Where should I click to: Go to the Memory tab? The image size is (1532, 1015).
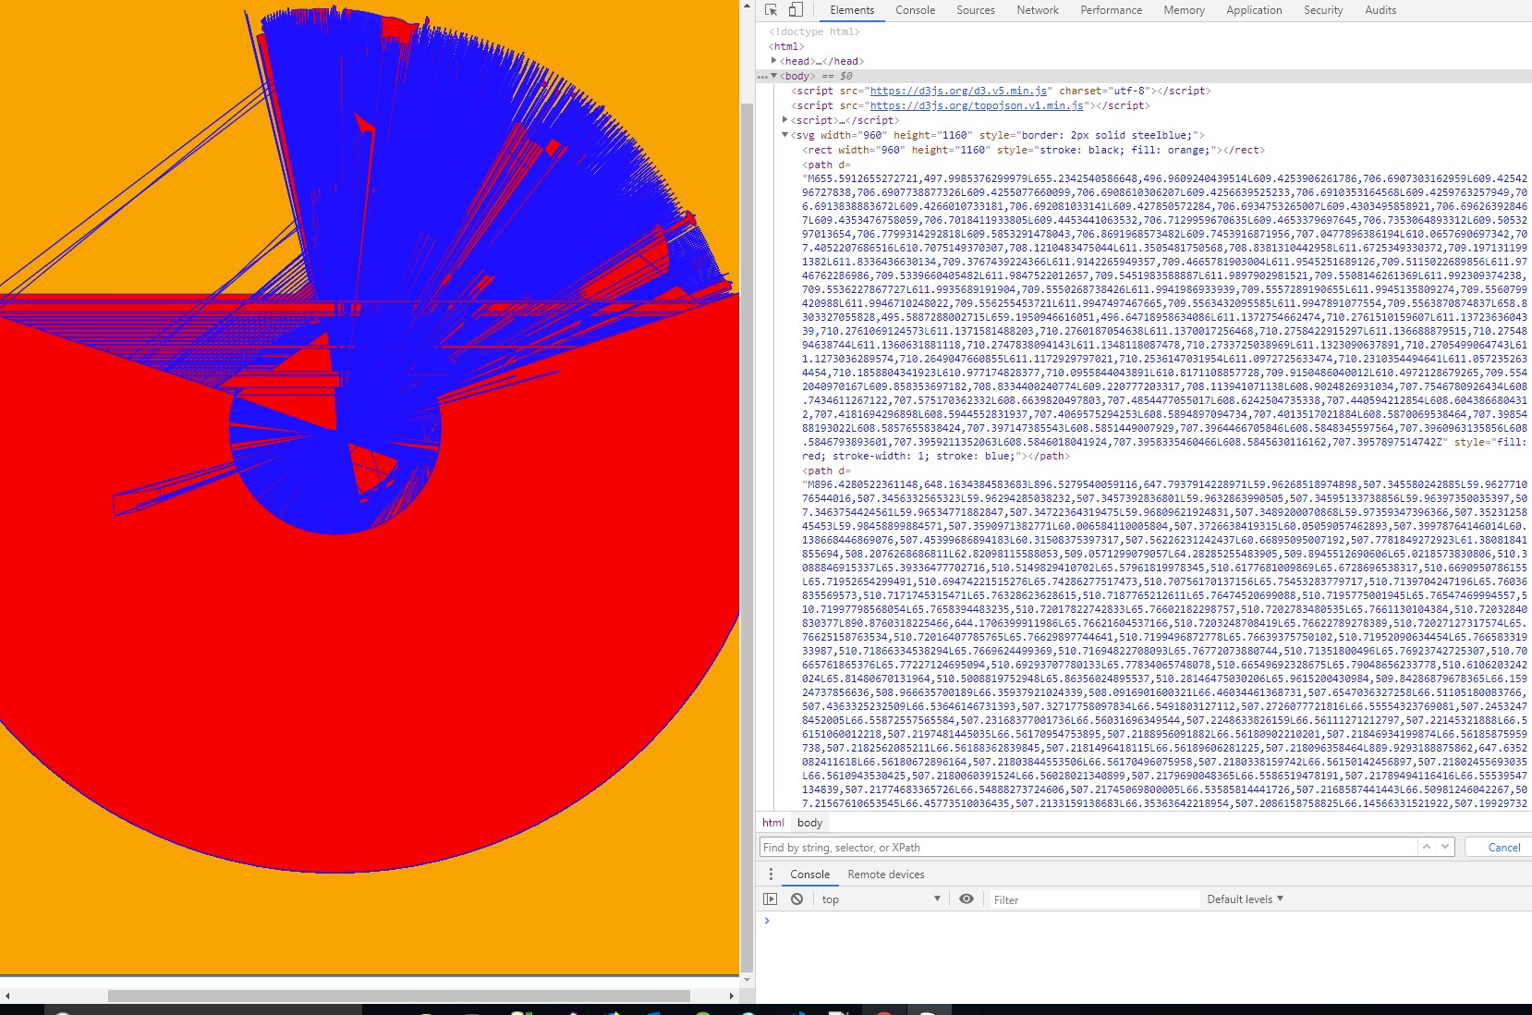pos(1185,10)
